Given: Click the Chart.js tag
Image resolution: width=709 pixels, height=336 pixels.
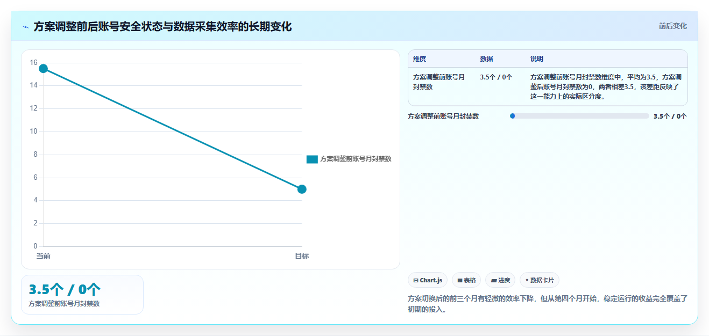Looking at the screenshot, I should 428,280.
